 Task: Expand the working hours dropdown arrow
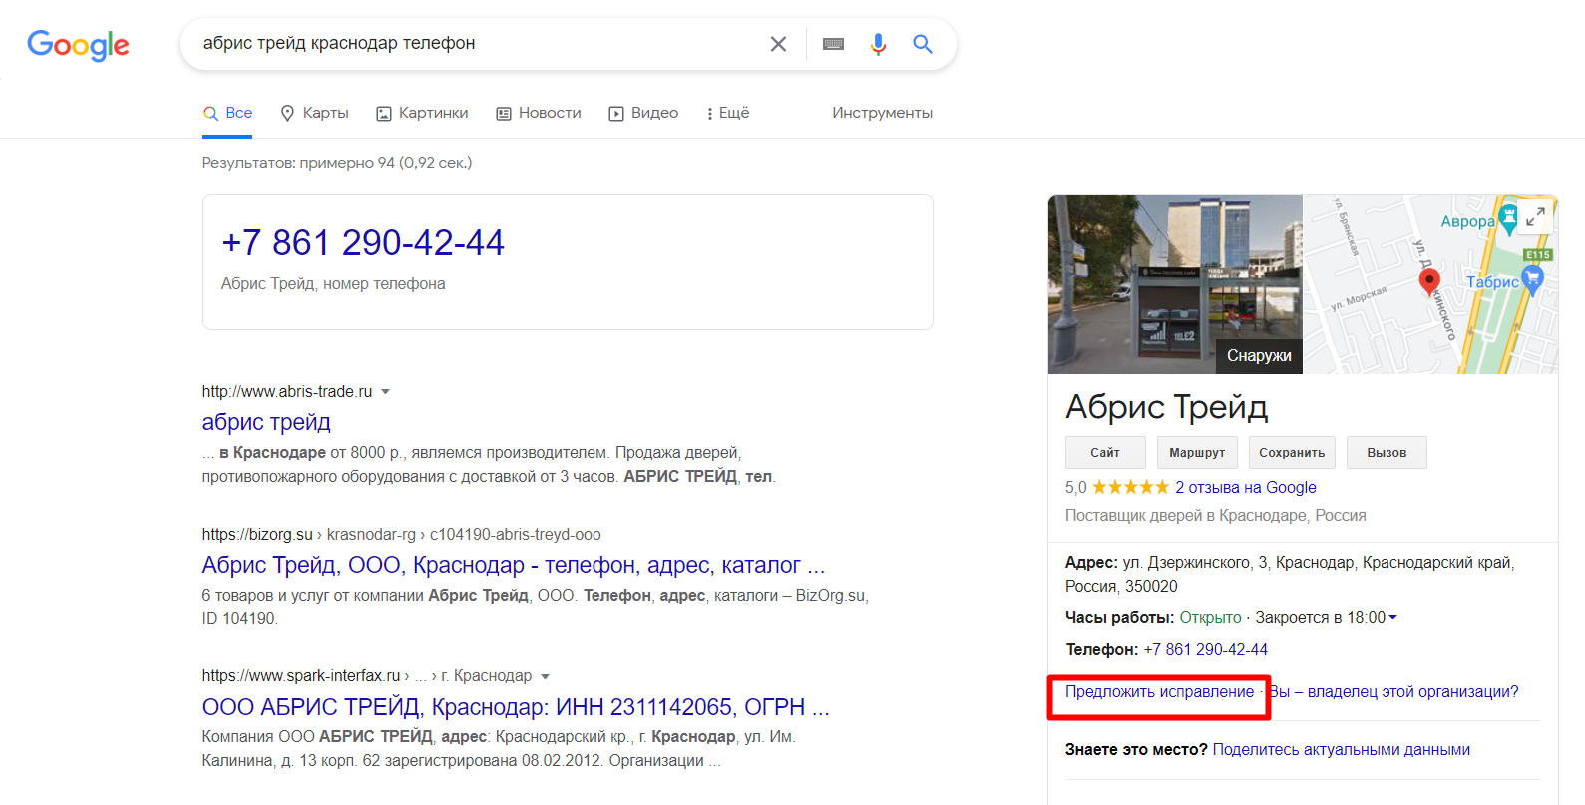1393,617
